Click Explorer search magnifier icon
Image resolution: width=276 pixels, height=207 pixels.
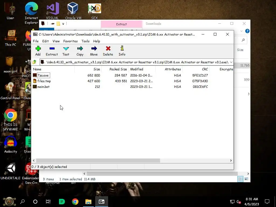click(243, 40)
